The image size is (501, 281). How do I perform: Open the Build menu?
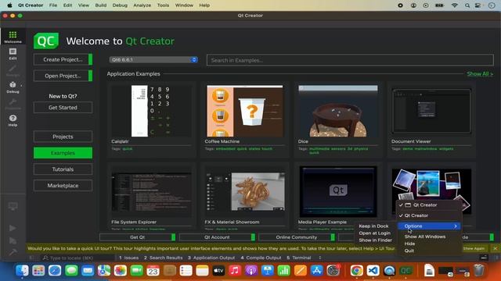tap(101, 5)
